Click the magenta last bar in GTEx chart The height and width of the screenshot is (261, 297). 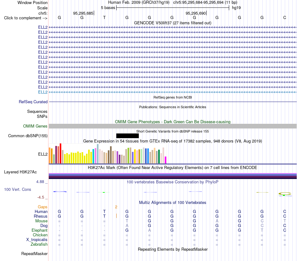166,160
